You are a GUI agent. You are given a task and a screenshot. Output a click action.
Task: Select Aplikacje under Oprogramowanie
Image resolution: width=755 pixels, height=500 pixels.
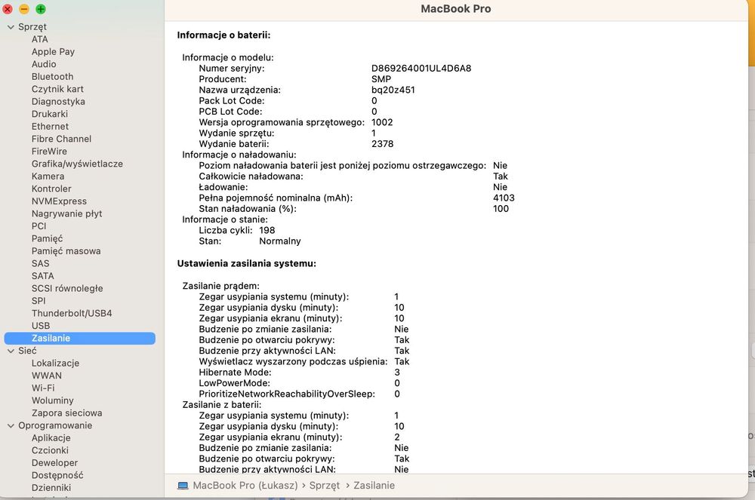[51, 438]
